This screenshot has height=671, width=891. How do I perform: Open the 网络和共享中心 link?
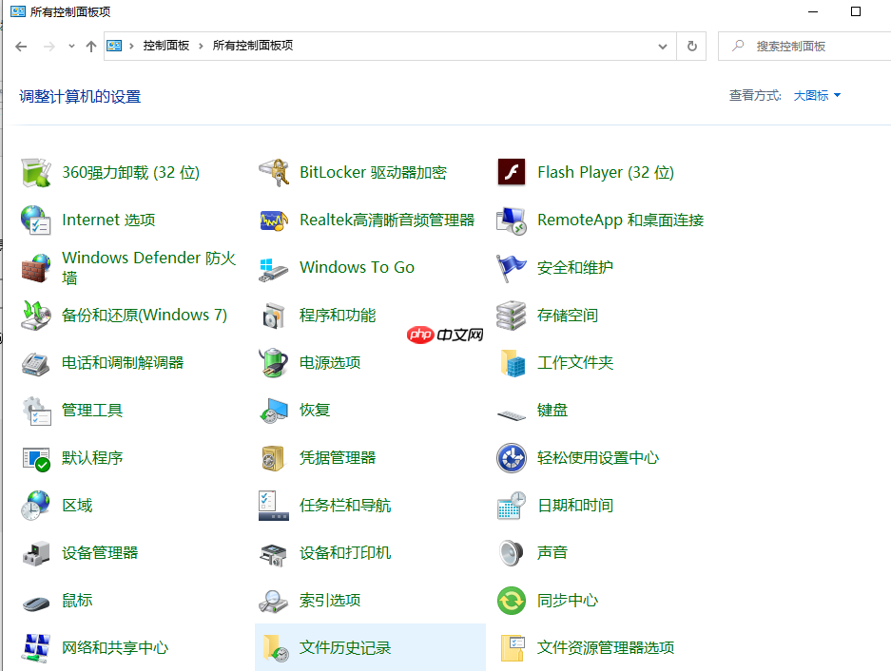(115, 648)
